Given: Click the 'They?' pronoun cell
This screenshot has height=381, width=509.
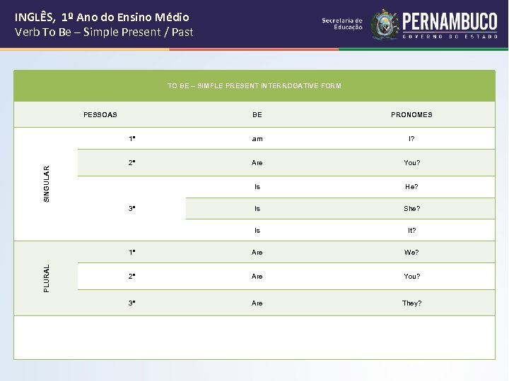Looking at the screenshot, I should pyautogui.click(x=411, y=303).
